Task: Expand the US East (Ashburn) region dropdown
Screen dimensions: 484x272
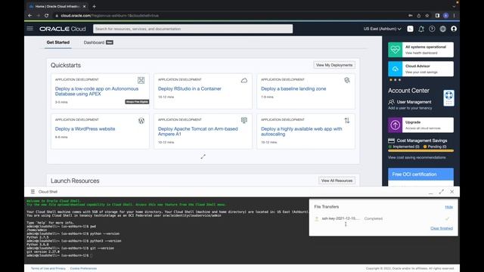Action: [382, 29]
